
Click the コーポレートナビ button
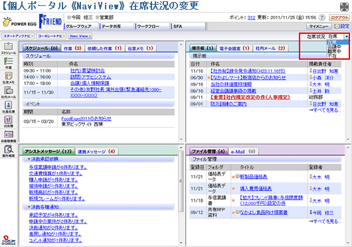pyautogui.click(x=51, y=36)
